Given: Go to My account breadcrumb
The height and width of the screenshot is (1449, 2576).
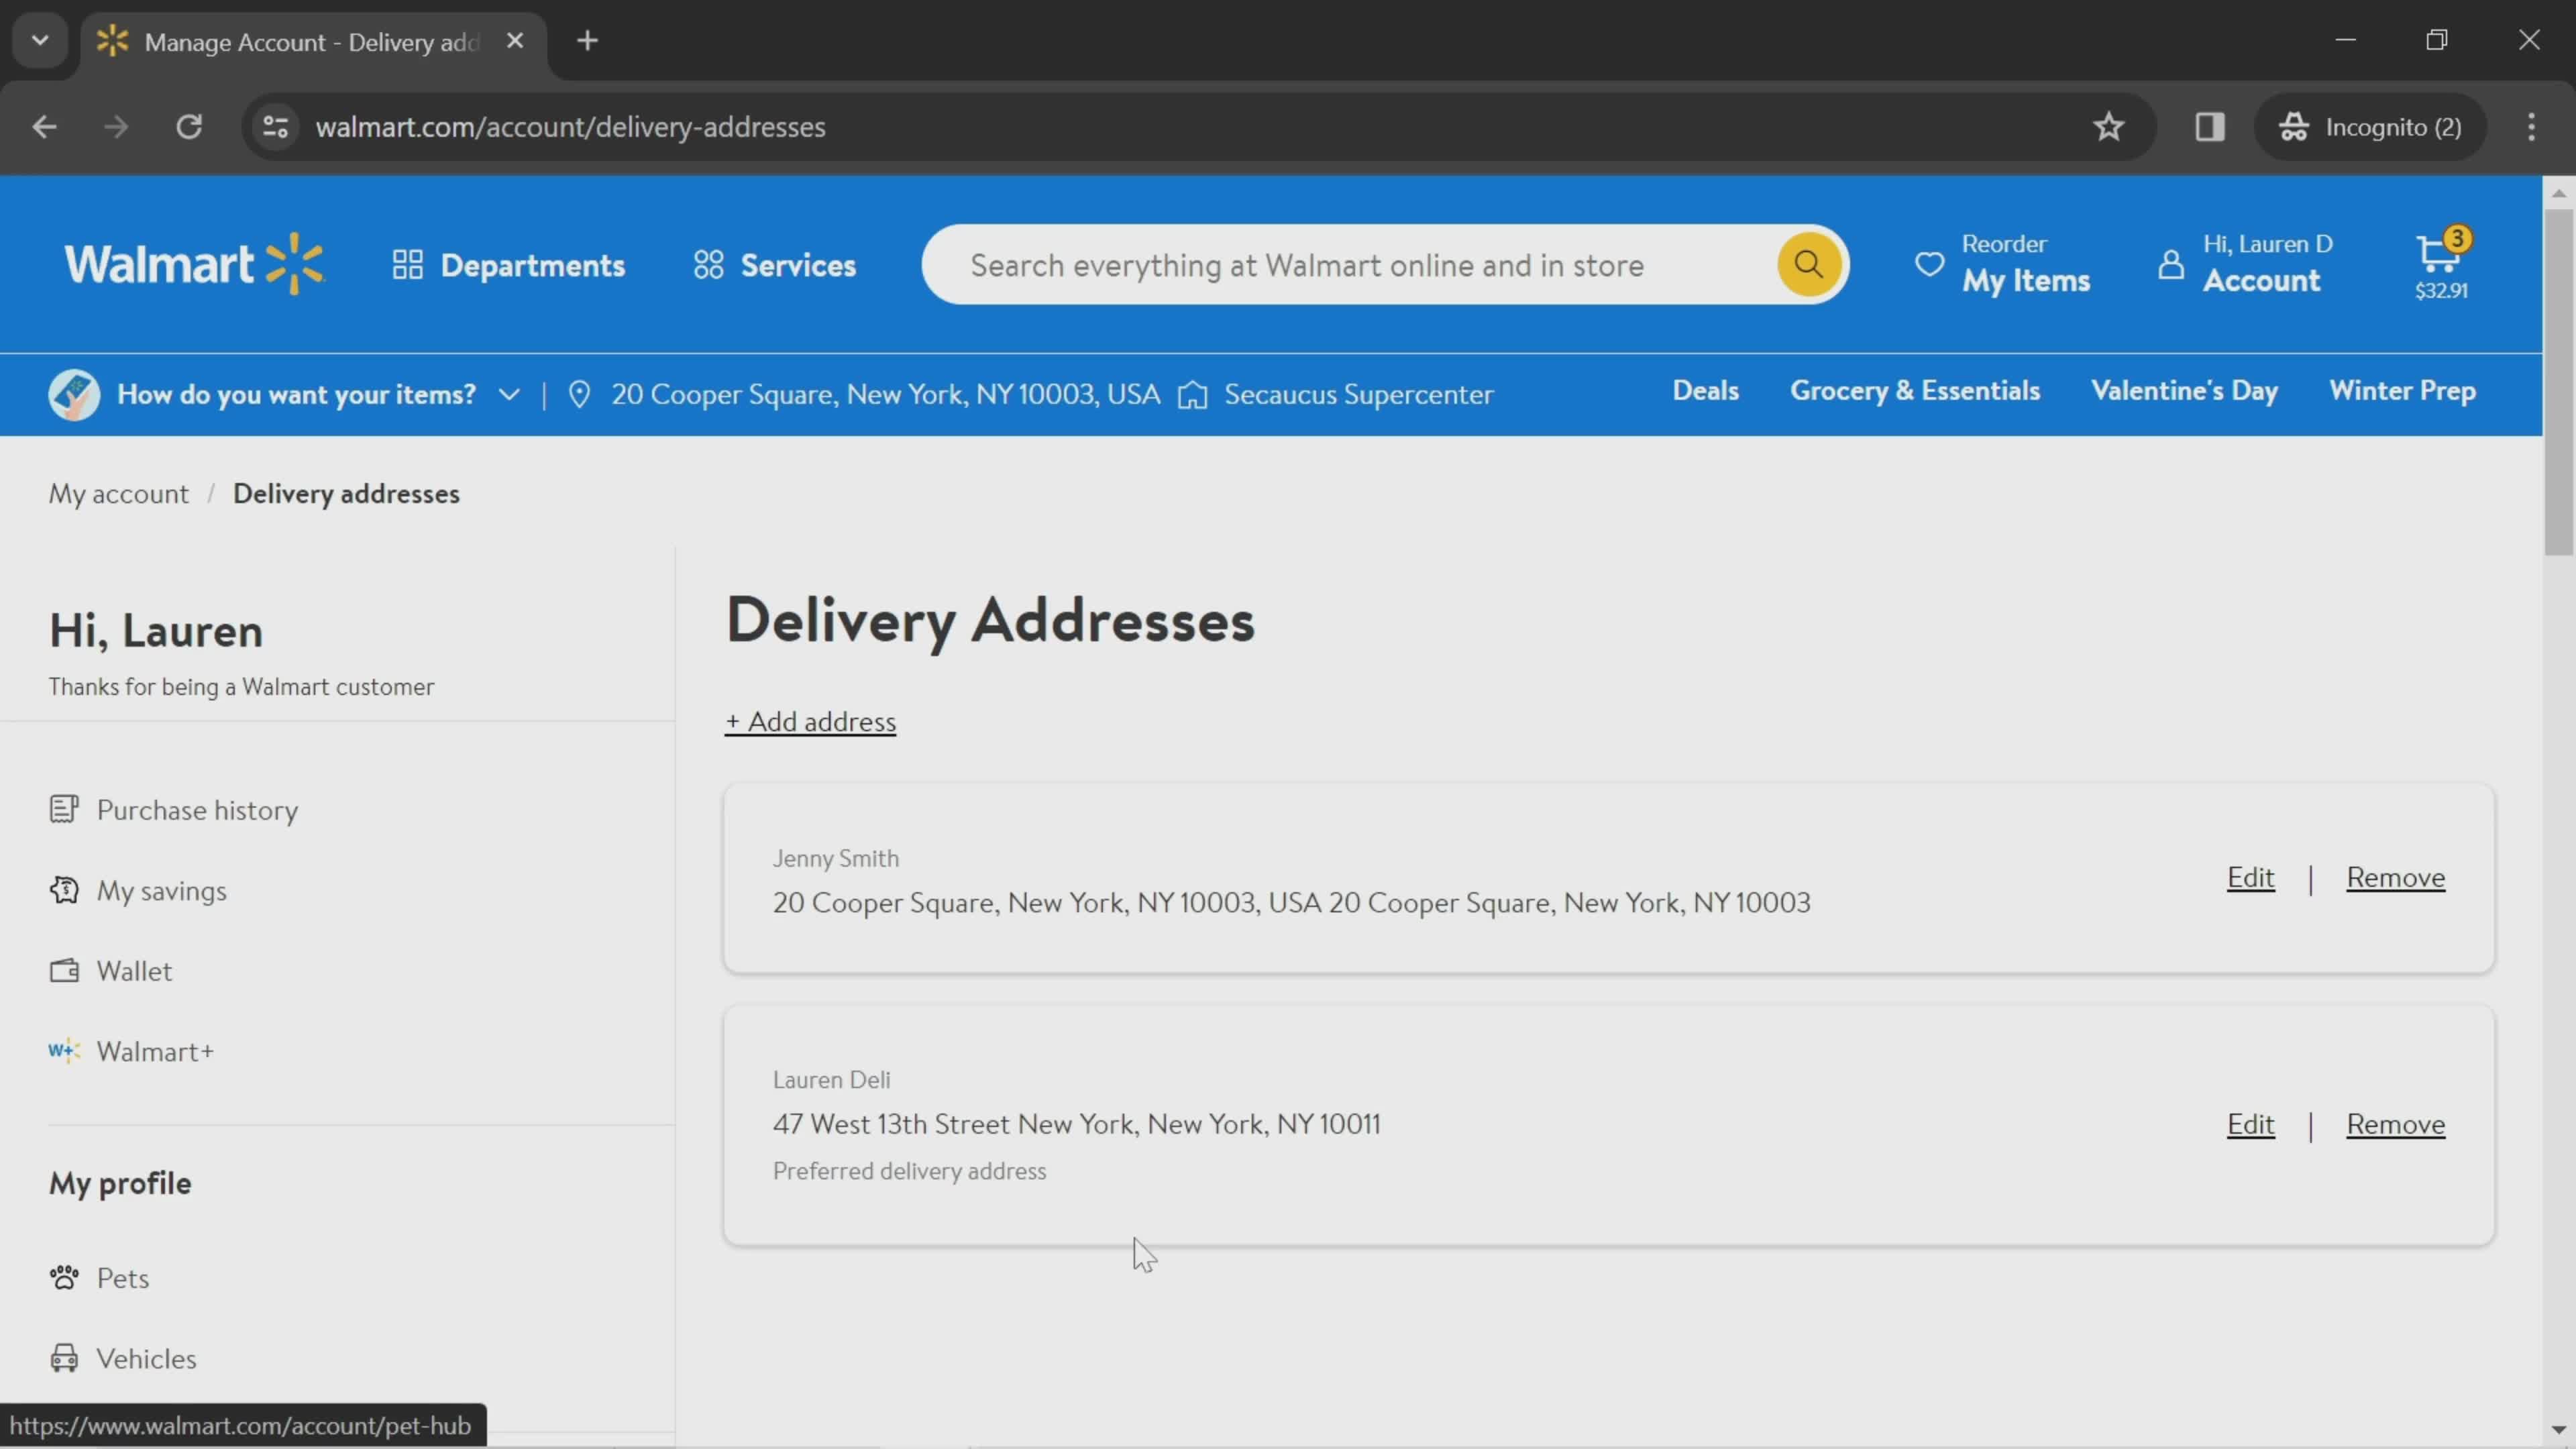Looking at the screenshot, I should tap(118, 494).
